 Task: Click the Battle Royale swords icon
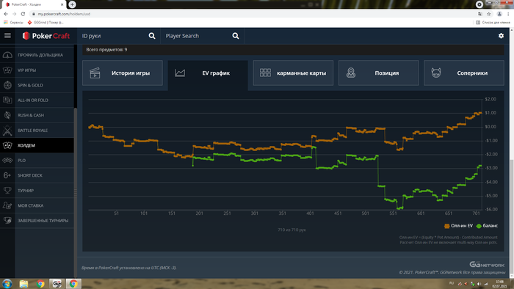(7, 131)
